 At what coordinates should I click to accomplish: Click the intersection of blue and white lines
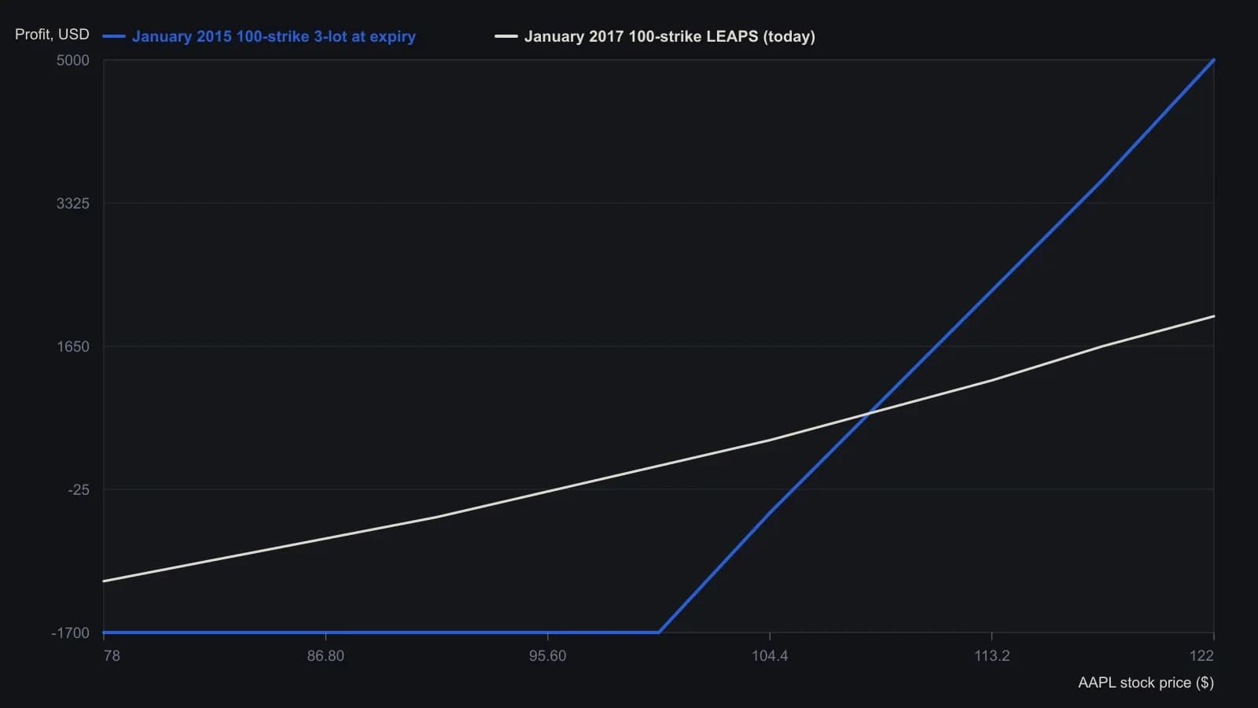869,412
